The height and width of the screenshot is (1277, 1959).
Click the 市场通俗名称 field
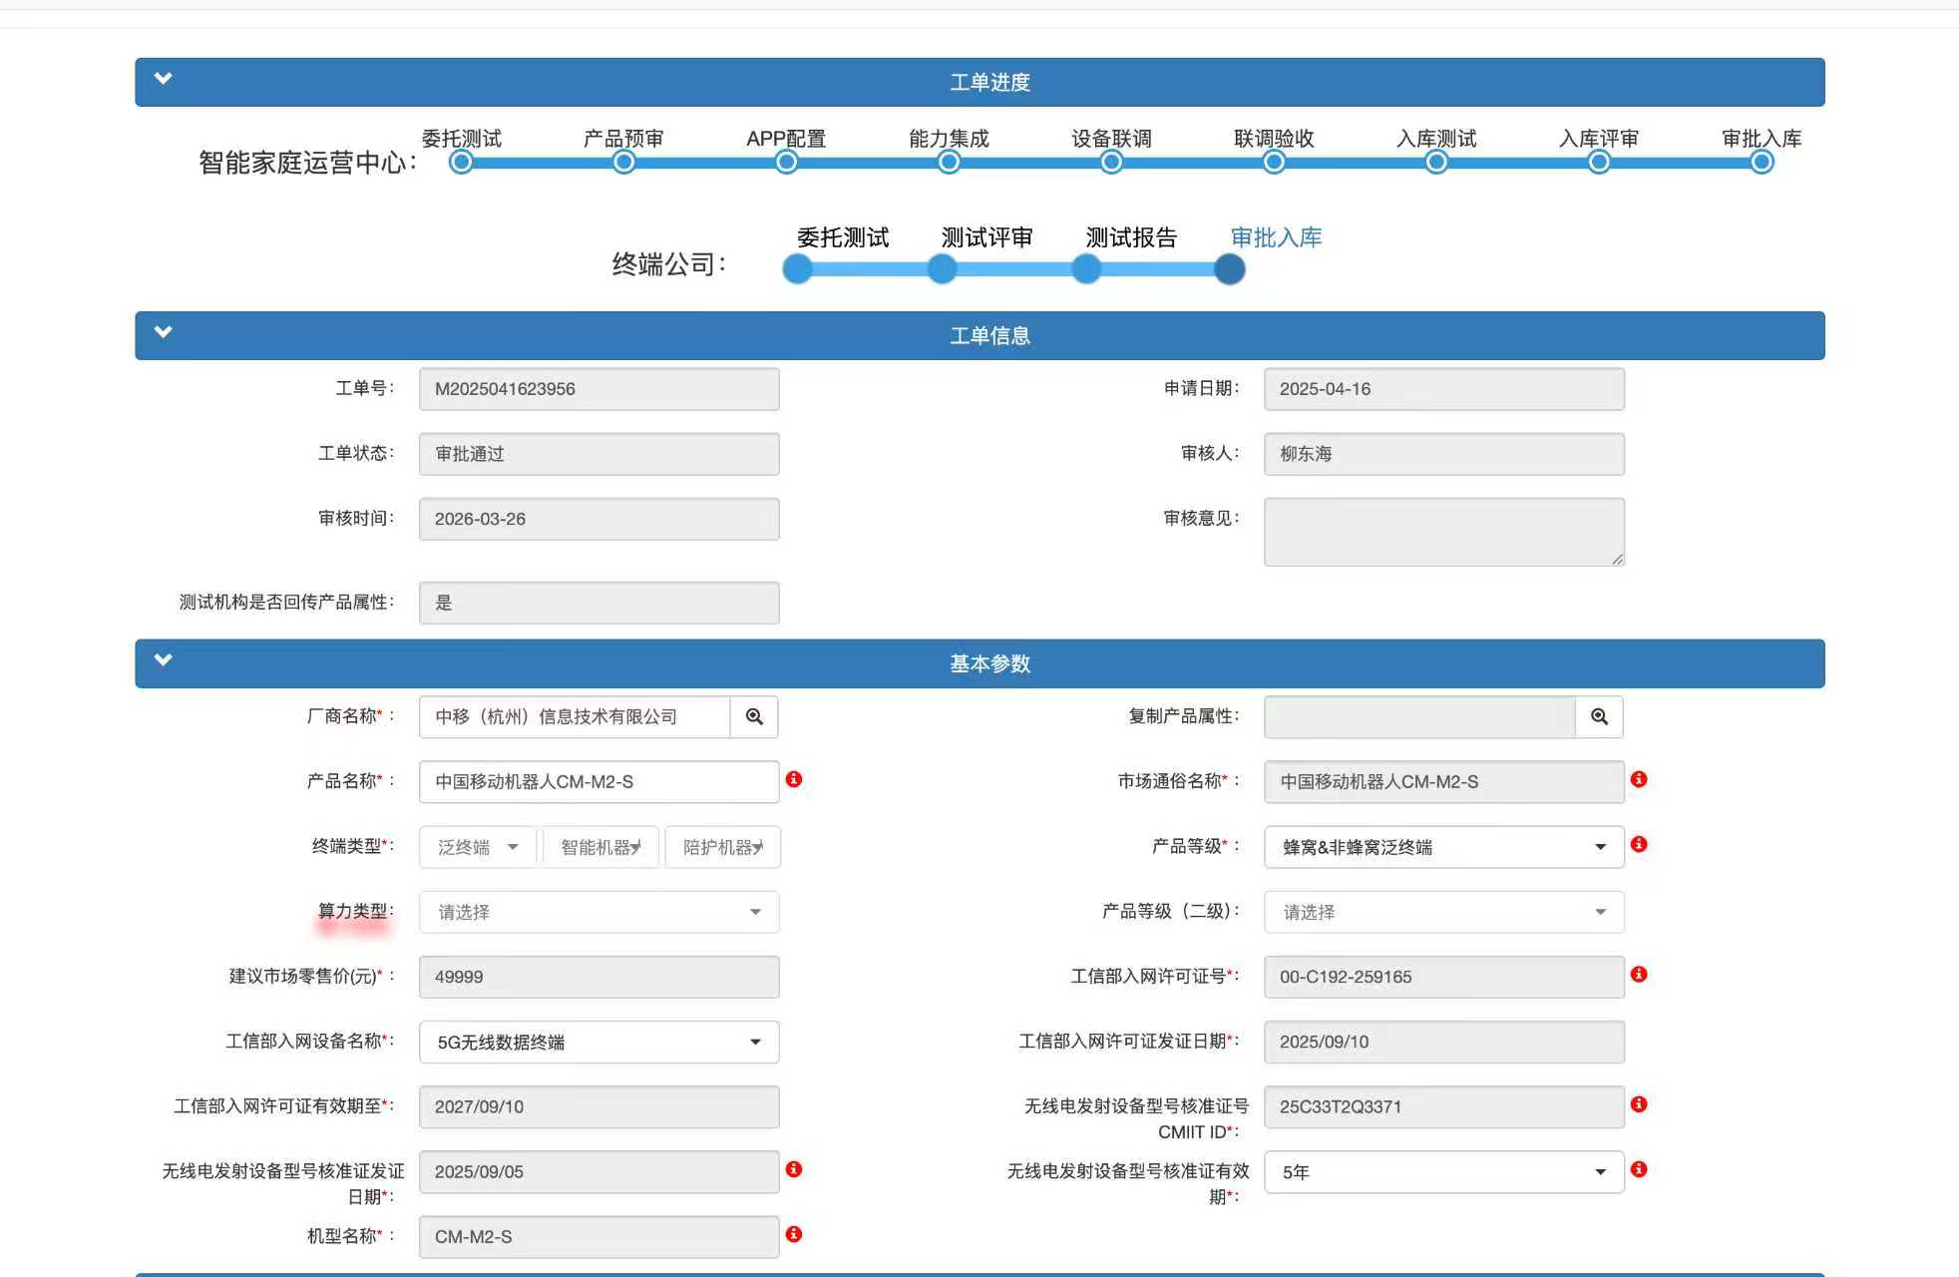point(1444,781)
